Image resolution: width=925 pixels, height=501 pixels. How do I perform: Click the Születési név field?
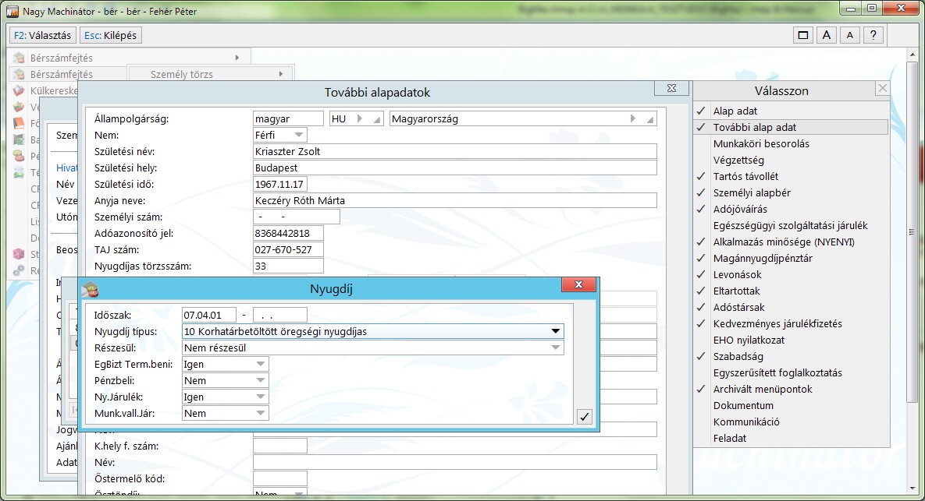(x=455, y=151)
